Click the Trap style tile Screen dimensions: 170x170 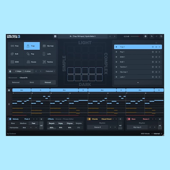click(32, 46)
